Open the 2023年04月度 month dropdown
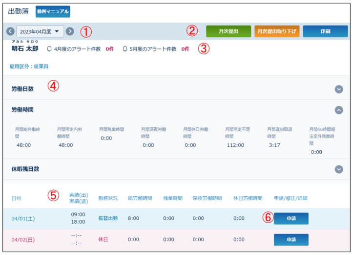 tap(40, 31)
